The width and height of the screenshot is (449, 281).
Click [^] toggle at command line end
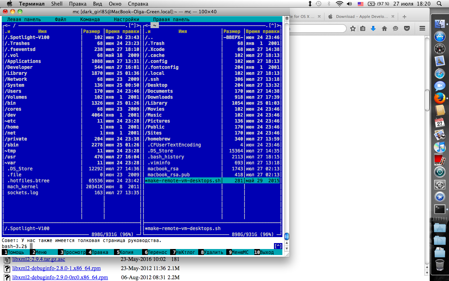pos(277,246)
